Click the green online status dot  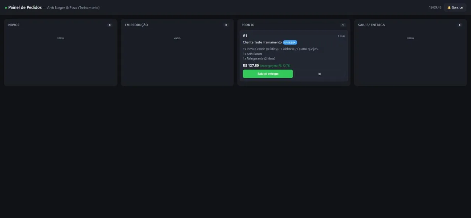pos(6,8)
